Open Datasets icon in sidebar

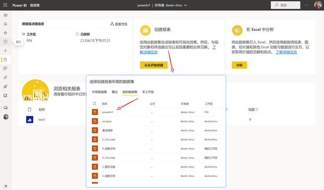click(5, 60)
